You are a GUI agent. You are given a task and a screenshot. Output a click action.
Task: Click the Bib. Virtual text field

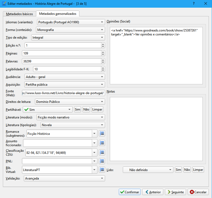(x=57, y=170)
